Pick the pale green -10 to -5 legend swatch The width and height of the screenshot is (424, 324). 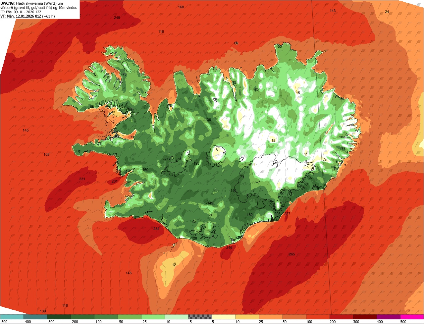point(176,317)
